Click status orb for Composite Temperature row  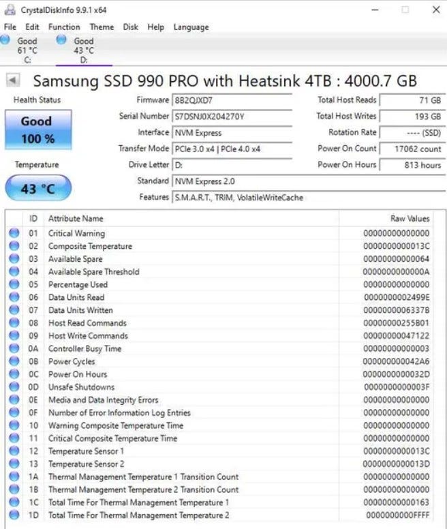pyautogui.click(x=14, y=245)
